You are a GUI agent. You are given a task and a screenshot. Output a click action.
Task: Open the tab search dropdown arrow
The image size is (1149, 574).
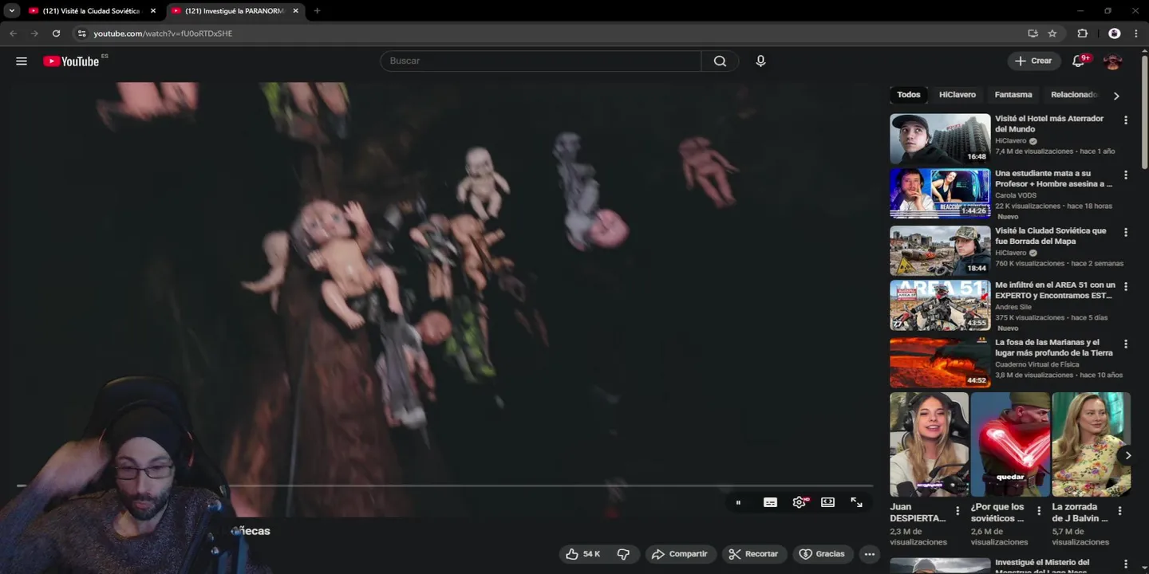click(x=12, y=11)
